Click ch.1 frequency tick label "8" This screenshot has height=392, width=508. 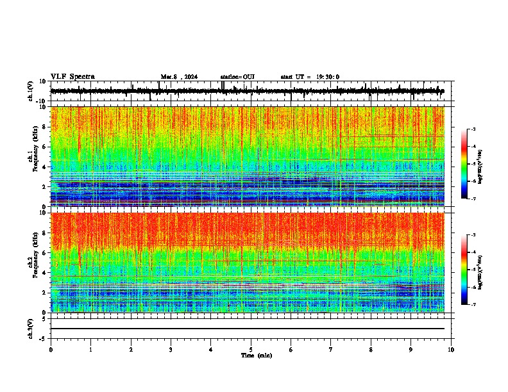point(45,127)
